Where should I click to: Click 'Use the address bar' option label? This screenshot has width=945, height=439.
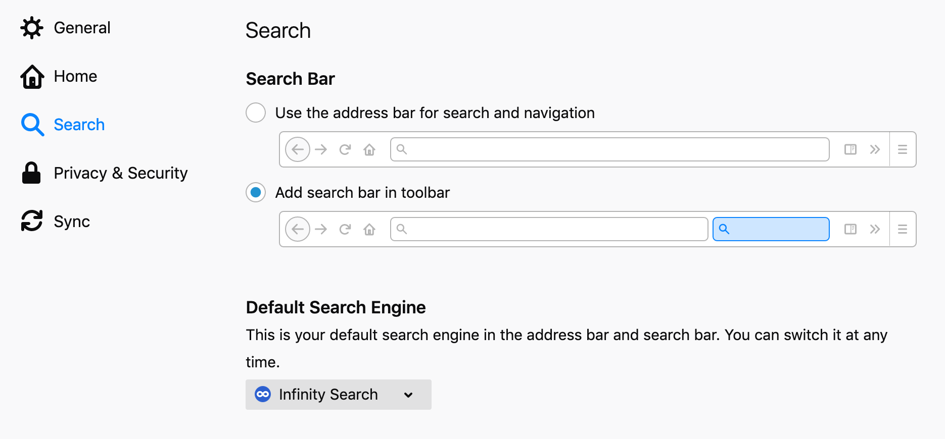click(435, 113)
